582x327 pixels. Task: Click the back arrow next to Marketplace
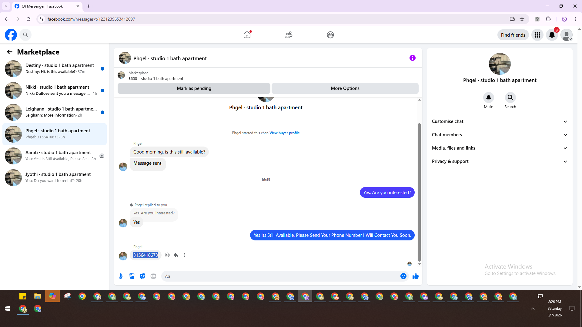(x=10, y=52)
